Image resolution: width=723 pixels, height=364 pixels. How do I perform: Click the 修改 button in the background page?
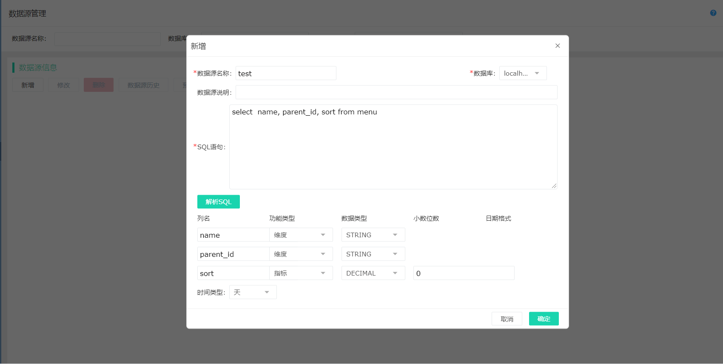click(x=63, y=85)
